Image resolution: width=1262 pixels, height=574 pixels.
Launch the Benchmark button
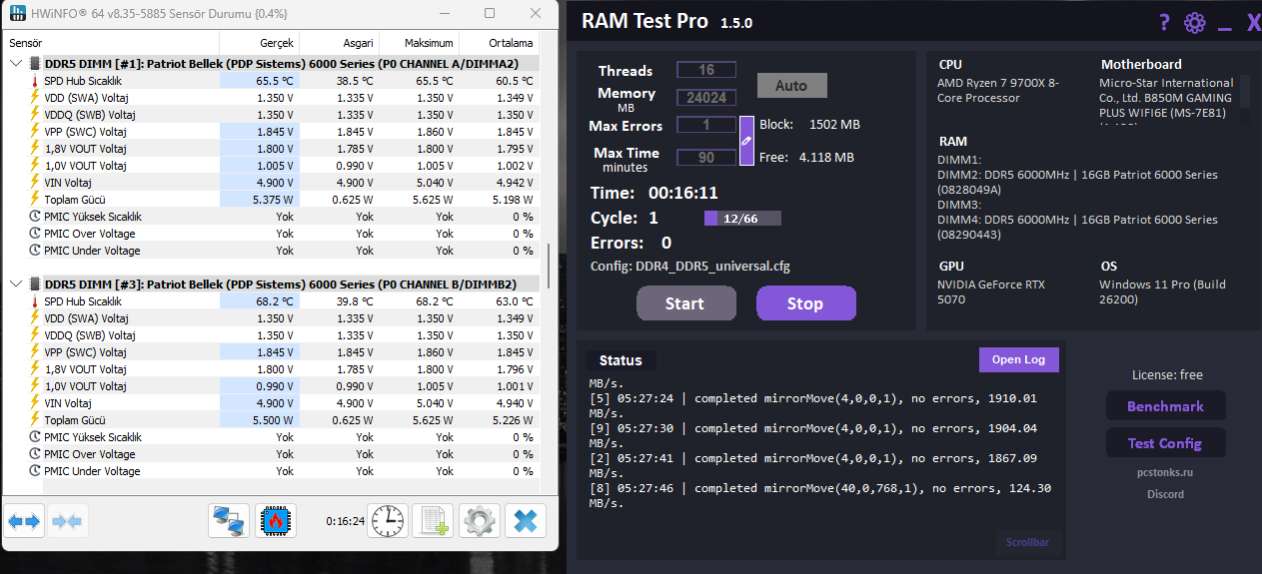tap(1165, 406)
